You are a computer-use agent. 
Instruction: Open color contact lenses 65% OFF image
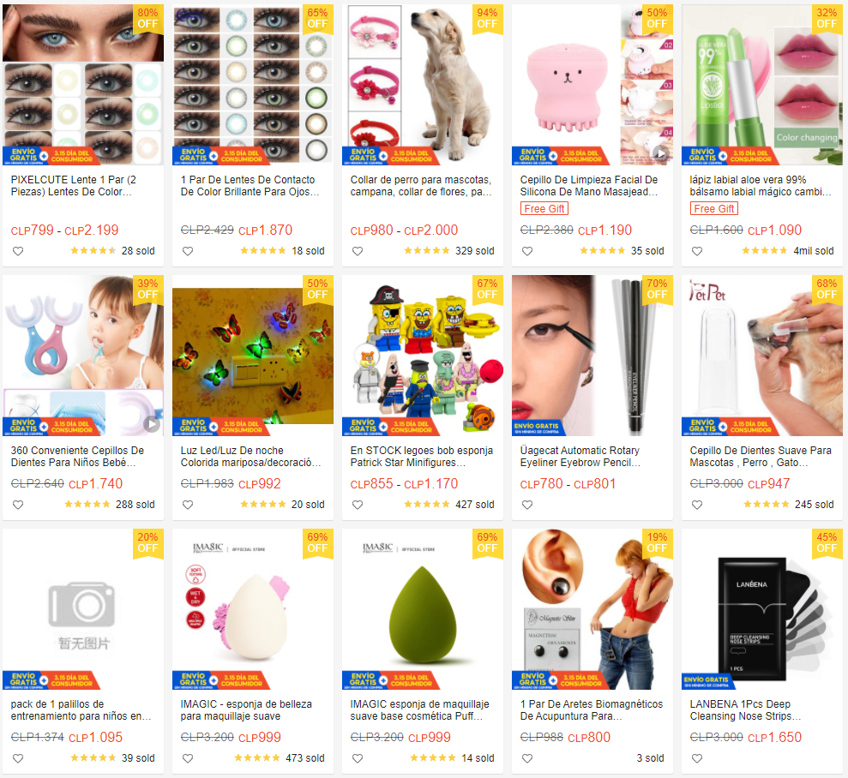pyautogui.click(x=253, y=84)
